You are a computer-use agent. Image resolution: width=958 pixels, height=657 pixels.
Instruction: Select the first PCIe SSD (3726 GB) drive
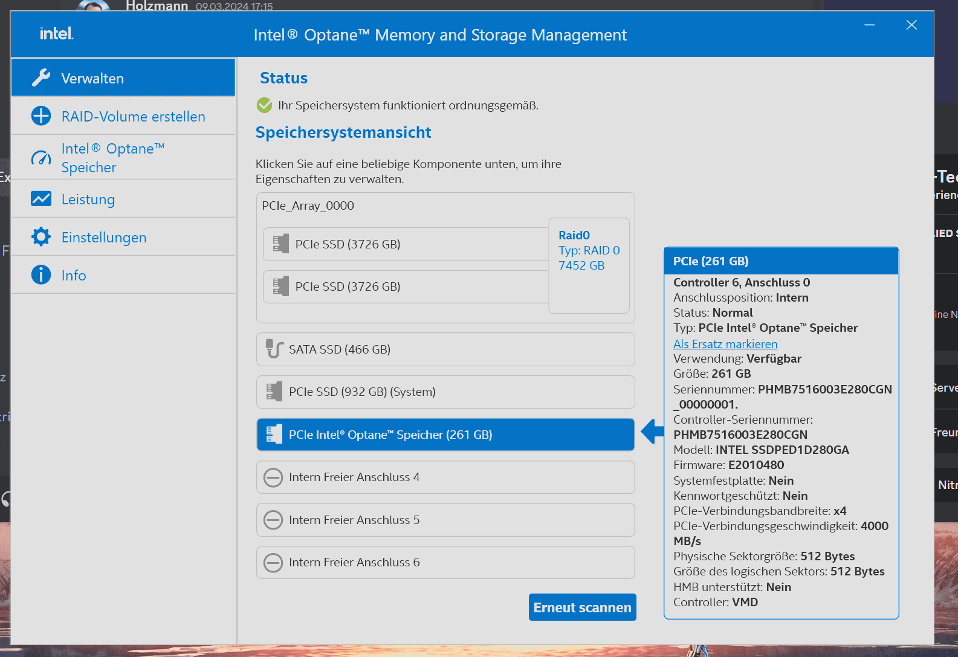406,244
